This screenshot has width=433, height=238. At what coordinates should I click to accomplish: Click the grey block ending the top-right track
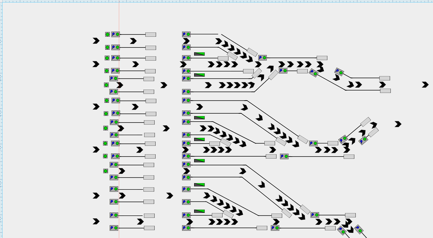pyautogui.click(x=322, y=58)
